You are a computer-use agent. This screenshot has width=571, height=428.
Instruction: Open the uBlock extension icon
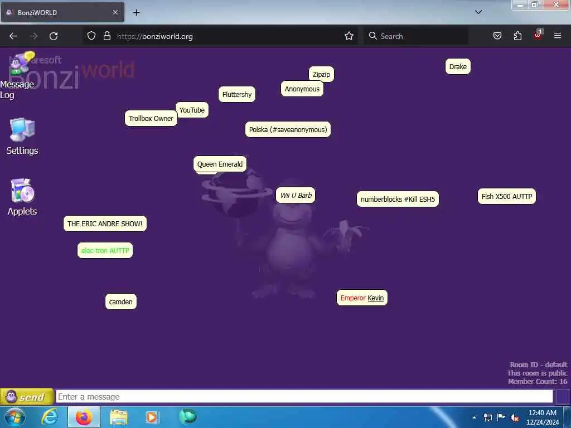(x=538, y=35)
